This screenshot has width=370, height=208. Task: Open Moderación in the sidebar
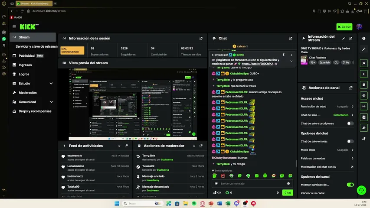[33, 93]
